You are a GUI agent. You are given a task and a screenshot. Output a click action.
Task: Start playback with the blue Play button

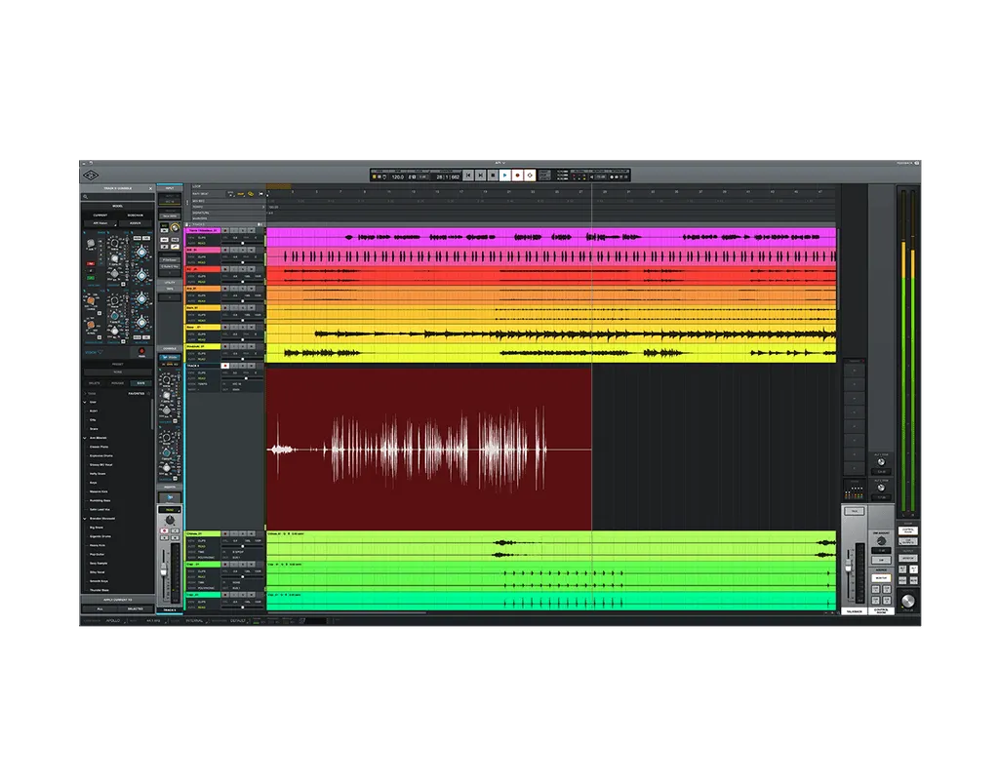505,176
